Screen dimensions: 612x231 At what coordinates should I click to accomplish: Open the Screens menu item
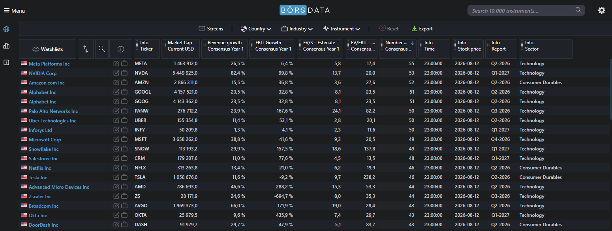point(211,29)
